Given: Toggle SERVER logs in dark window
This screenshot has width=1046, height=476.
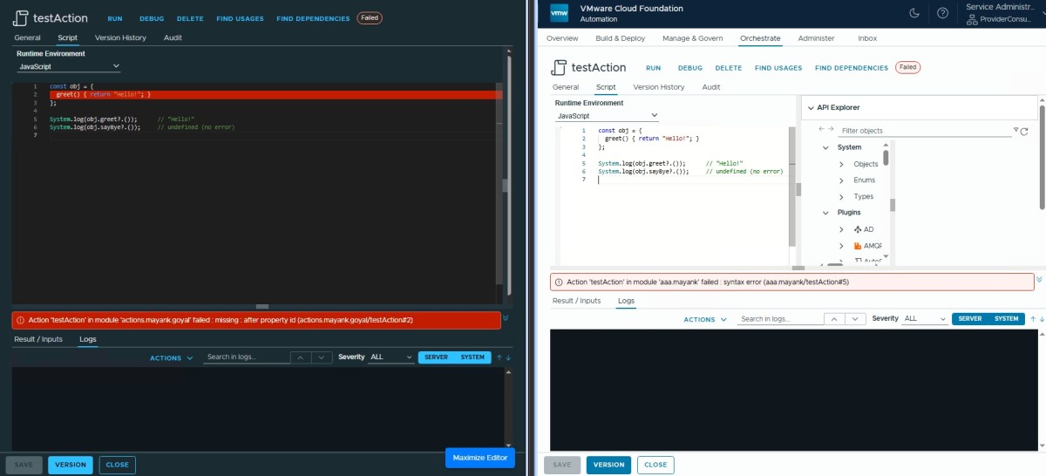Looking at the screenshot, I should tap(437, 357).
